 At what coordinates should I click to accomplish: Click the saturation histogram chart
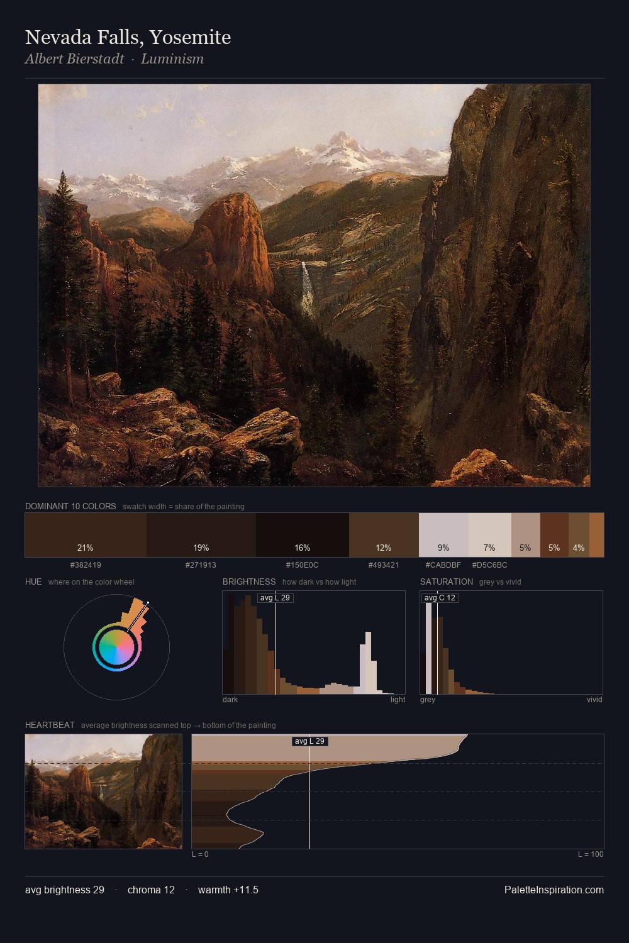(x=511, y=642)
